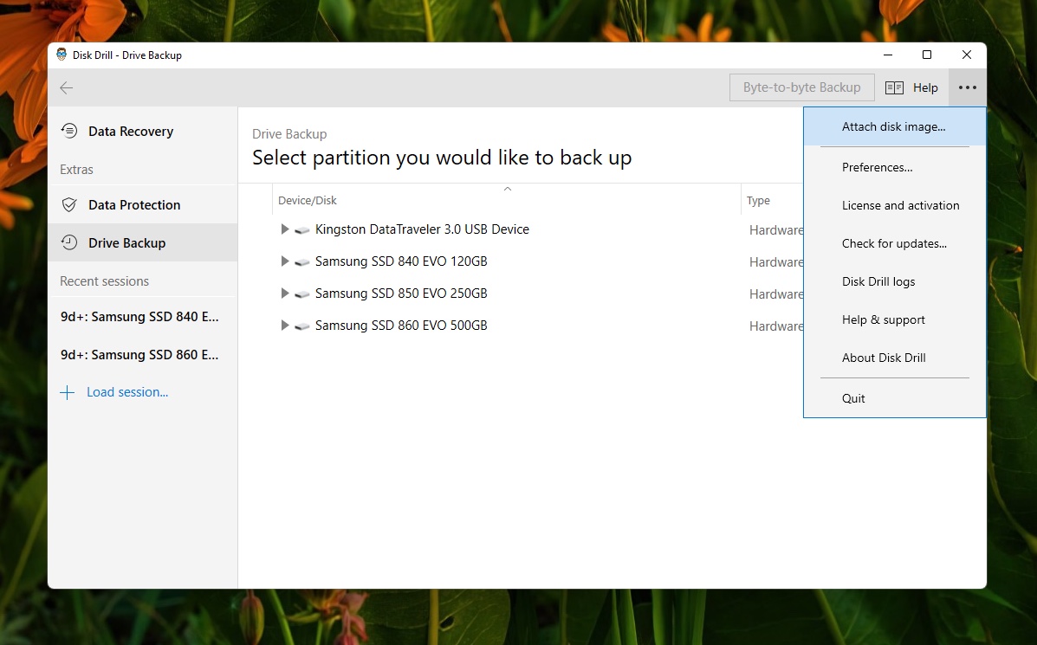Maximize the Disk Drill window

pos(927,55)
